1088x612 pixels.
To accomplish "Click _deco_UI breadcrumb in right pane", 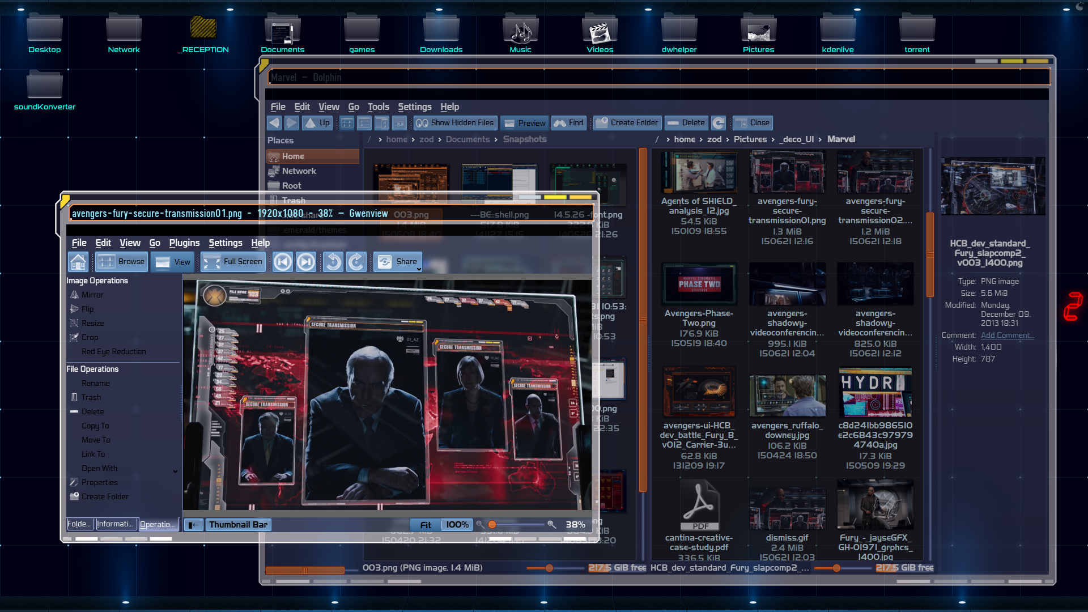I will [x=798, y=139].
